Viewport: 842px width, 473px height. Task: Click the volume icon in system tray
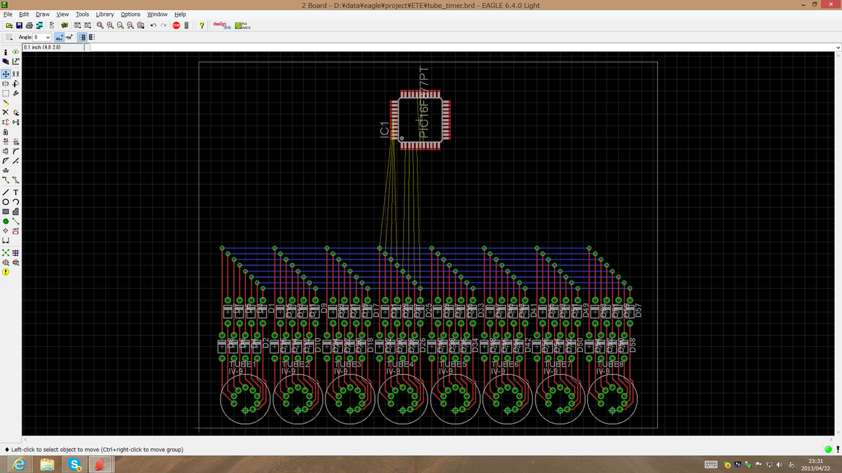point(778,464)
